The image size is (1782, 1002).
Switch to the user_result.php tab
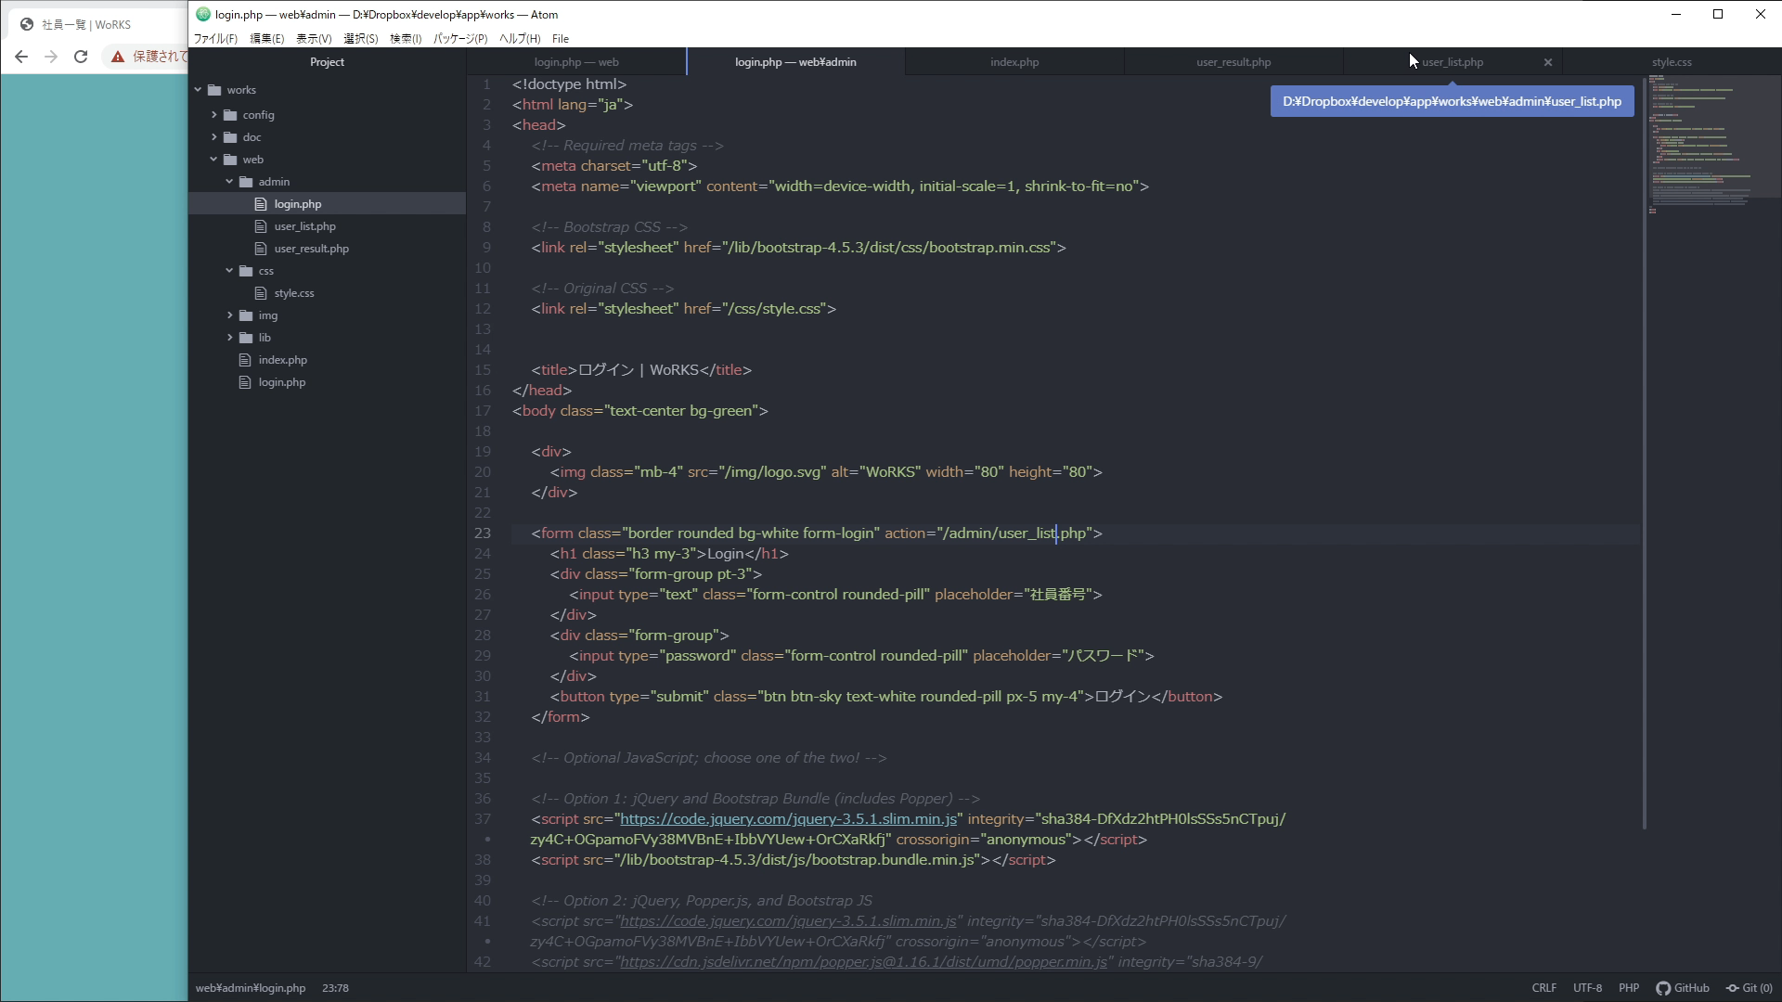[1233, 62]
